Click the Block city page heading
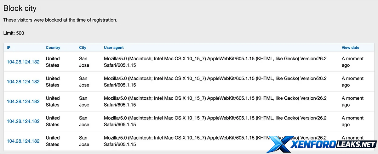 coord(20,8)
